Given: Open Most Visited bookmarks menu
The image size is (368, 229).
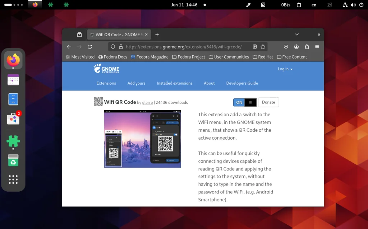Looking at the screenshot, I should (80, 57).
